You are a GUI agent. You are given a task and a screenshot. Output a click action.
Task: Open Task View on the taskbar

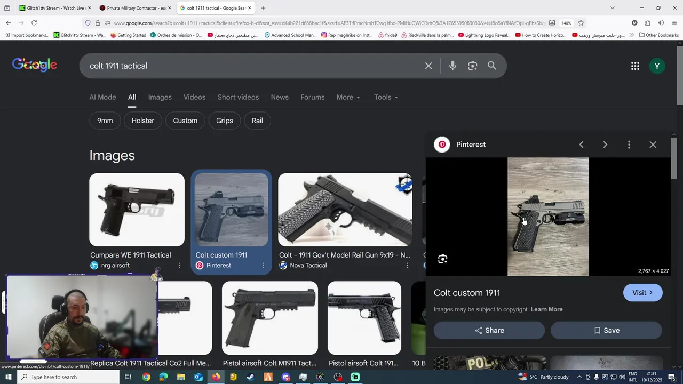click(x=128, y=377)
